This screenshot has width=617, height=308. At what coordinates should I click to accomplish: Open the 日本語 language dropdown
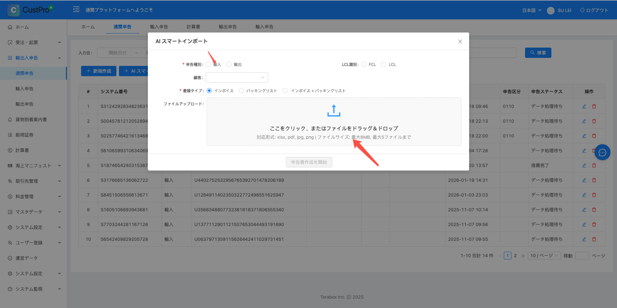coord(531,10)
